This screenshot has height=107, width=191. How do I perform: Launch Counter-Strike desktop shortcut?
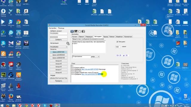click(26, 12)
